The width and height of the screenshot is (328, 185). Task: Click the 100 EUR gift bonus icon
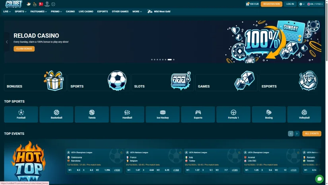252,4
